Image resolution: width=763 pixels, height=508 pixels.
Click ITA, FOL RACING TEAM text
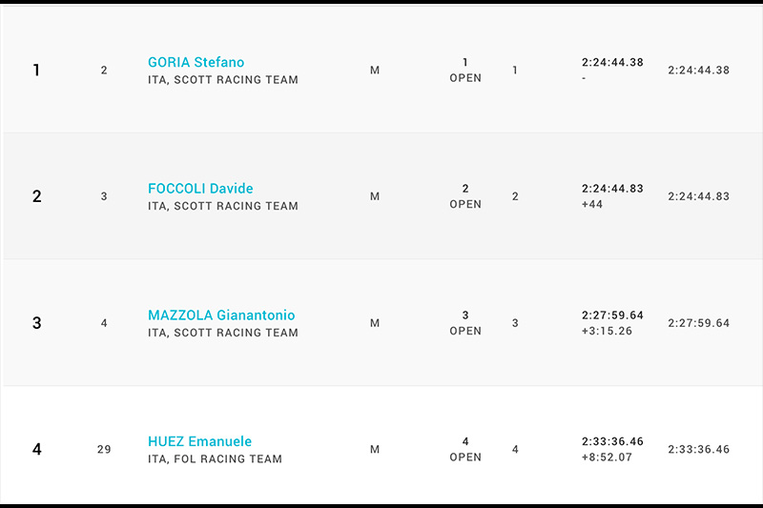(215, 459)
